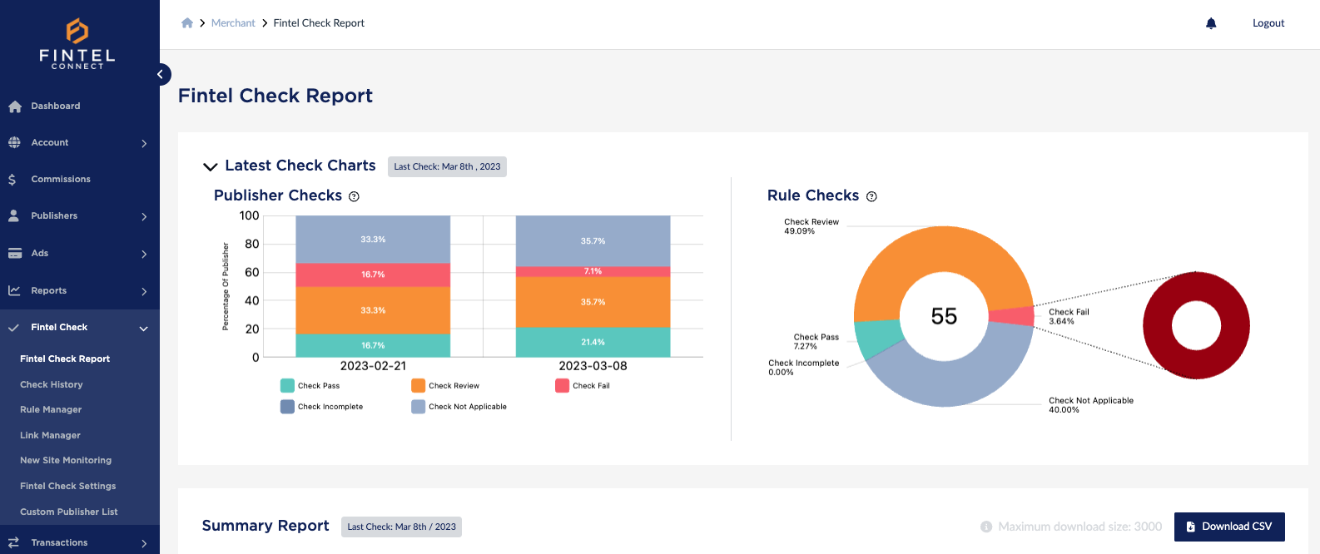
Task: Open New Site Monitoring
Action: [66, 461]
